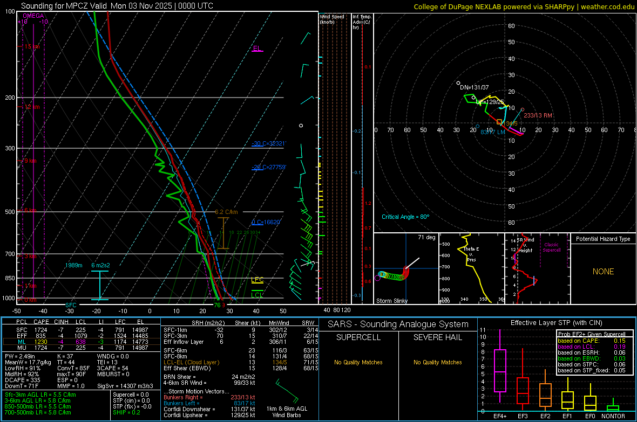637x422 pixels.
Task: Click the DCAPE = 335 value
Action: click(22, 380)
